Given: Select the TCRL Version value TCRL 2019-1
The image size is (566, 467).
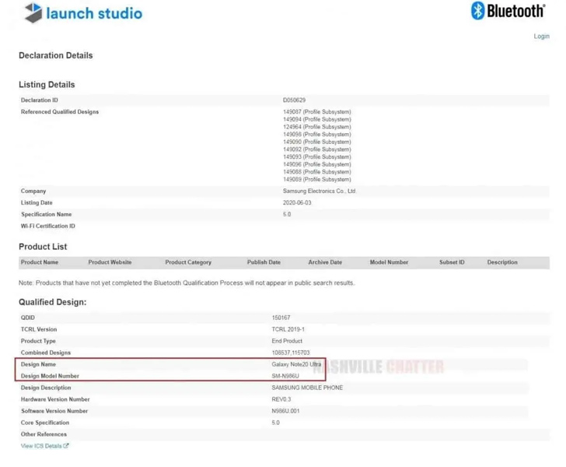Looking at the screenshot, I should (x=288, y=329).
